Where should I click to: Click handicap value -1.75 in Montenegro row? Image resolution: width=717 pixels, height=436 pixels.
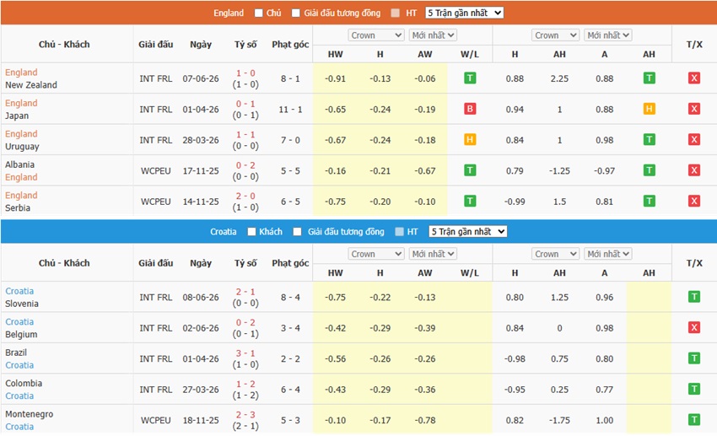(559, 420)
